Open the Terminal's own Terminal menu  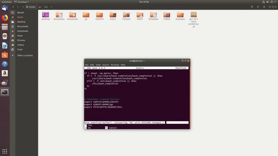(115, 65)
